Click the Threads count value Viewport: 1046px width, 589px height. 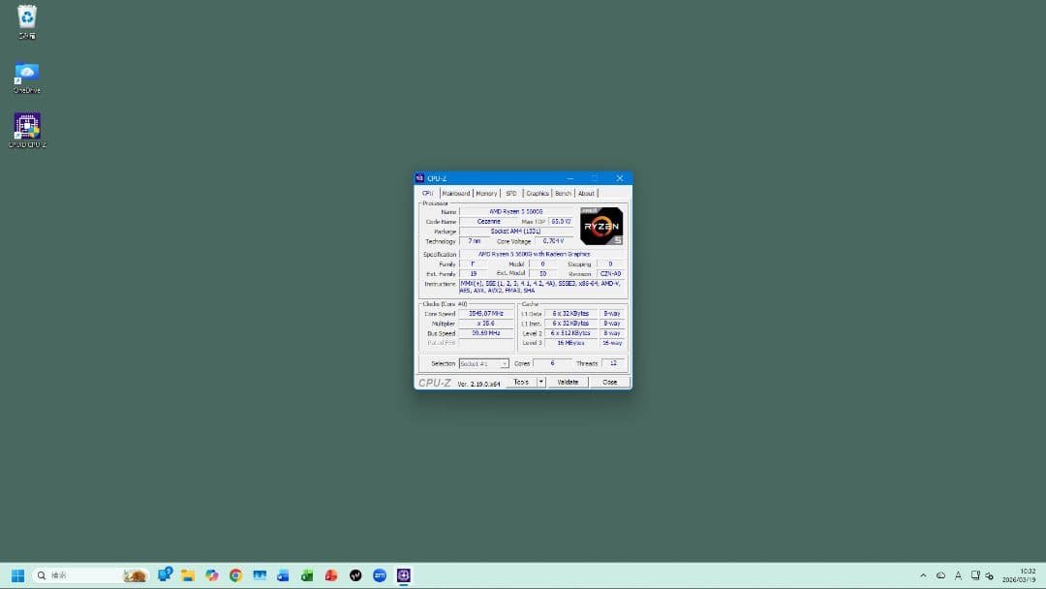tap(613, 363)
